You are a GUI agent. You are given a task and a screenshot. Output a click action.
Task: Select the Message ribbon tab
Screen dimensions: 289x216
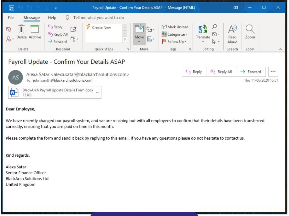32,18
